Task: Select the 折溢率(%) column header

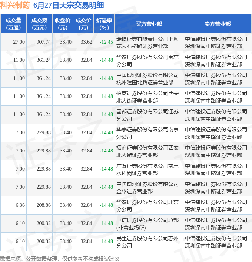Action: coord(104,24)
